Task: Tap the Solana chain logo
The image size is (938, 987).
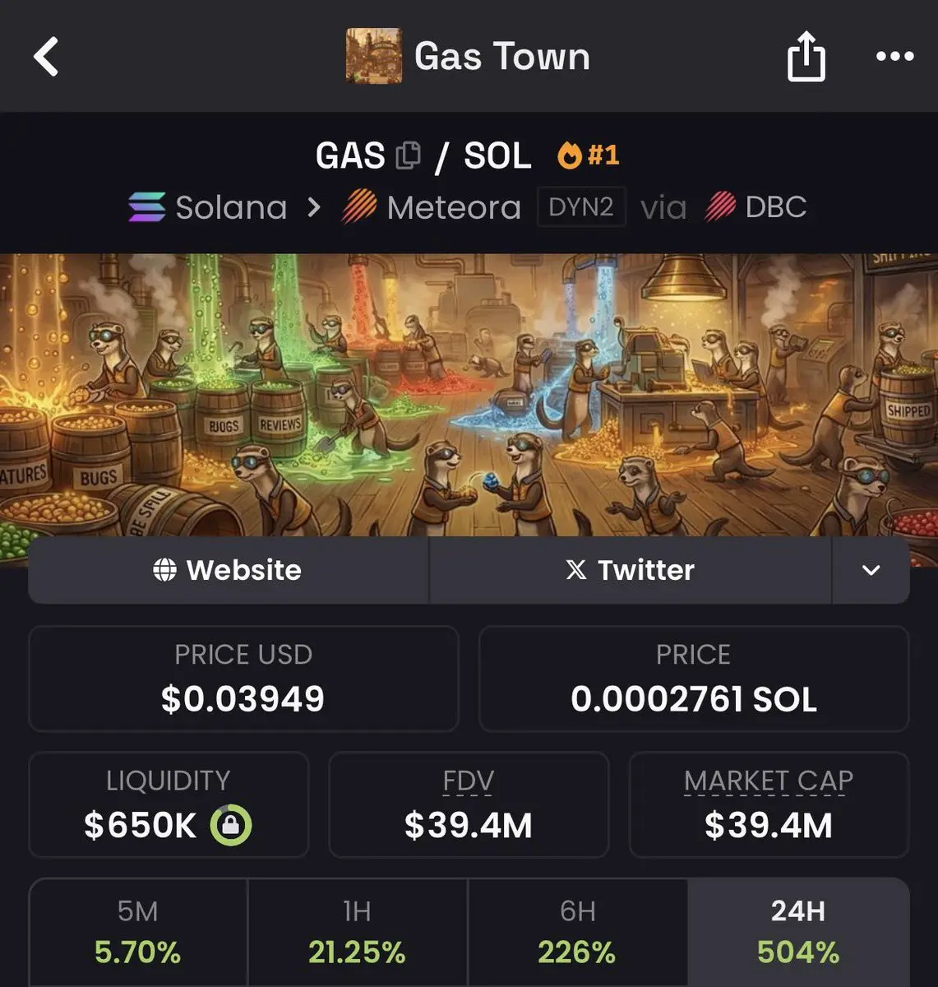Action: 147,207
